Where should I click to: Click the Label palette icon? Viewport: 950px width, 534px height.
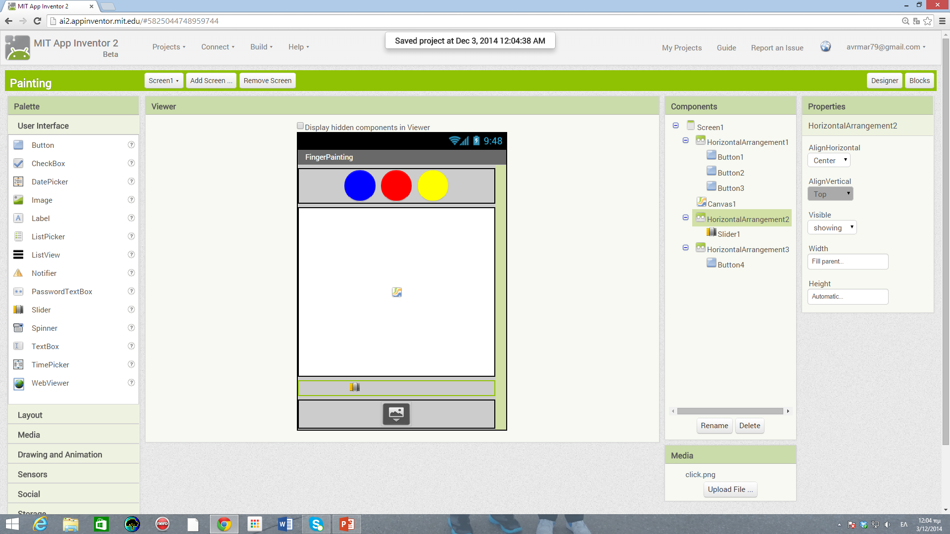tap(18, 218)
